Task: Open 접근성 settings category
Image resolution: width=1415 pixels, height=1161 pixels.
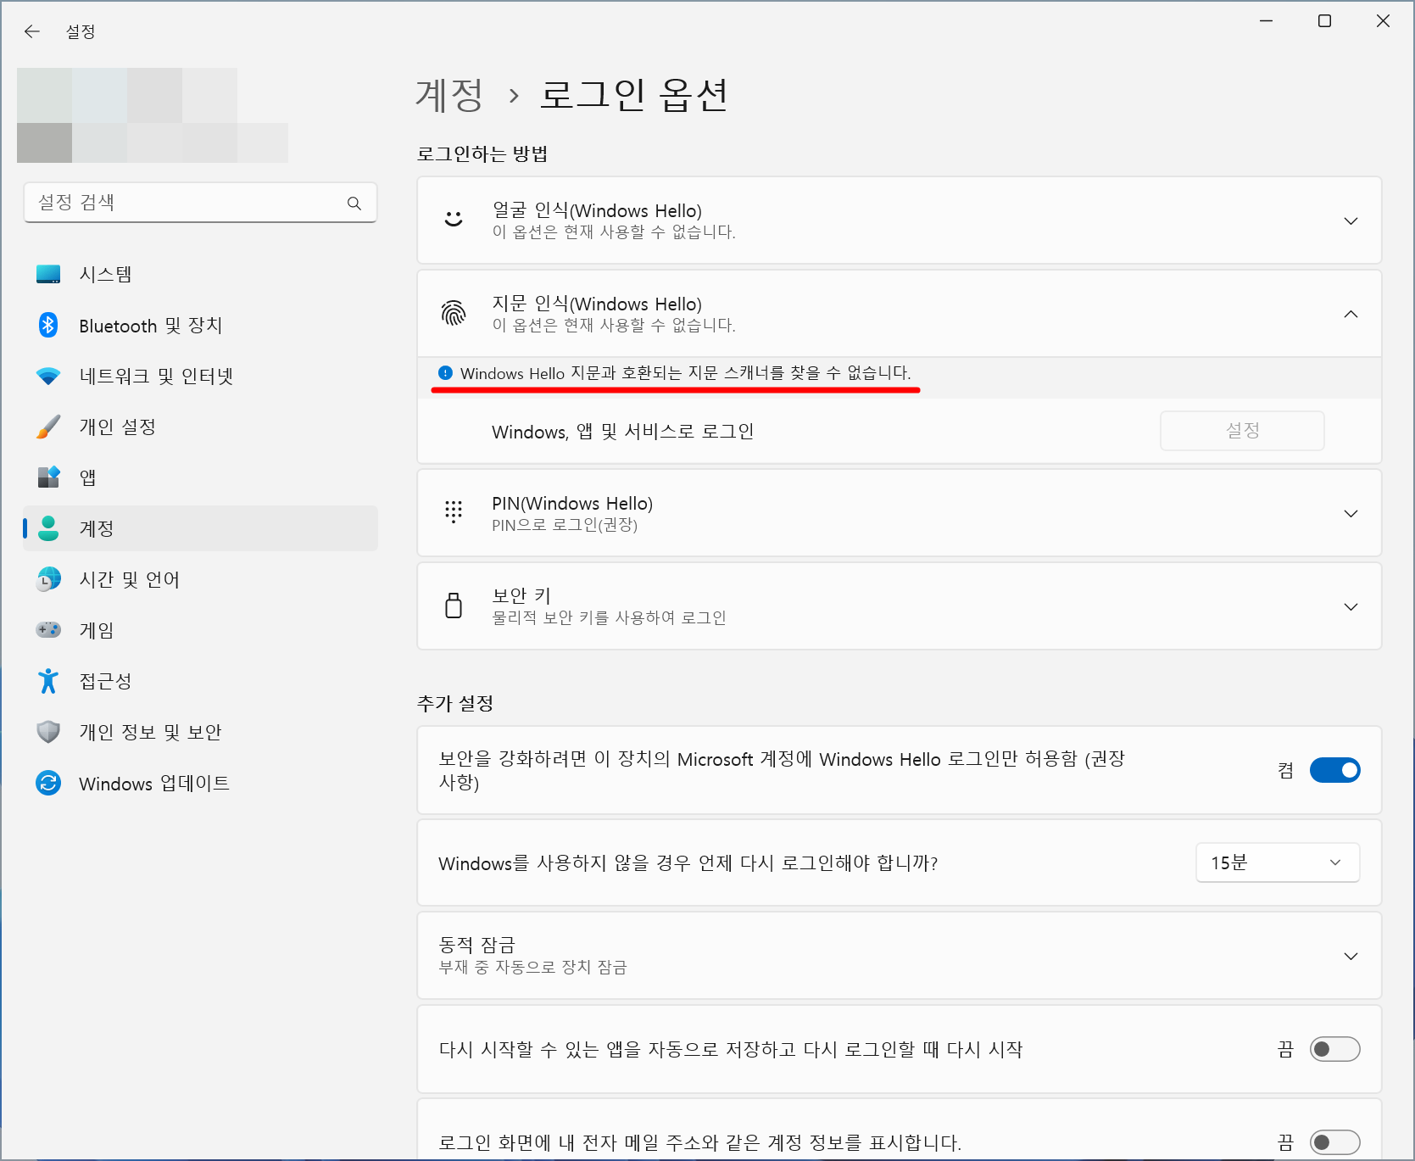Action: pos(200,681)
